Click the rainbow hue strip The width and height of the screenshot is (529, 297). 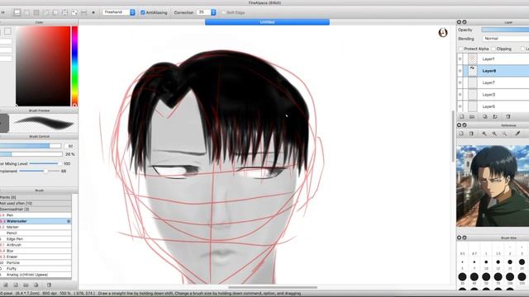pos(74,66)
